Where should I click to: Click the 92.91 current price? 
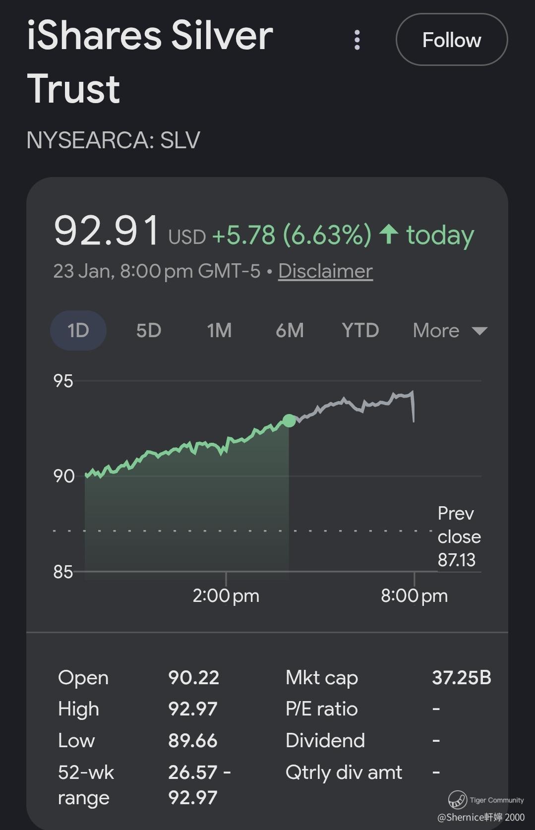coord(107,231)
